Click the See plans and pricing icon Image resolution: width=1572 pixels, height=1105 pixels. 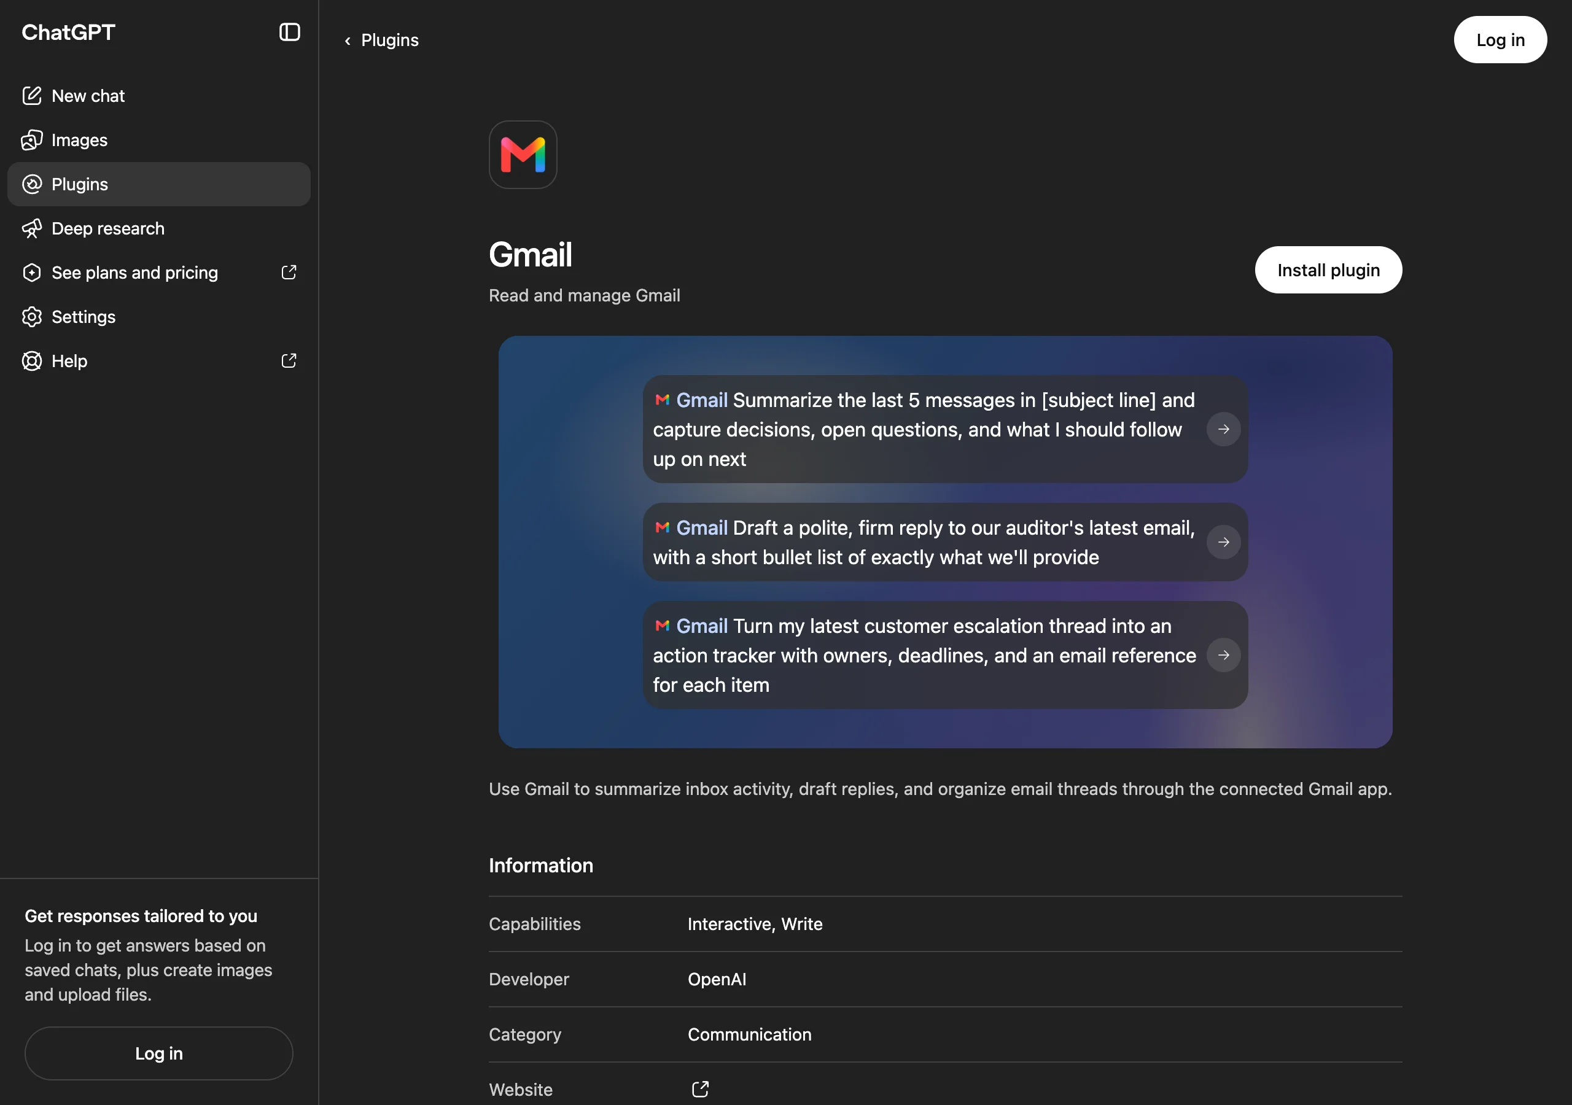(x=31, y=273)
